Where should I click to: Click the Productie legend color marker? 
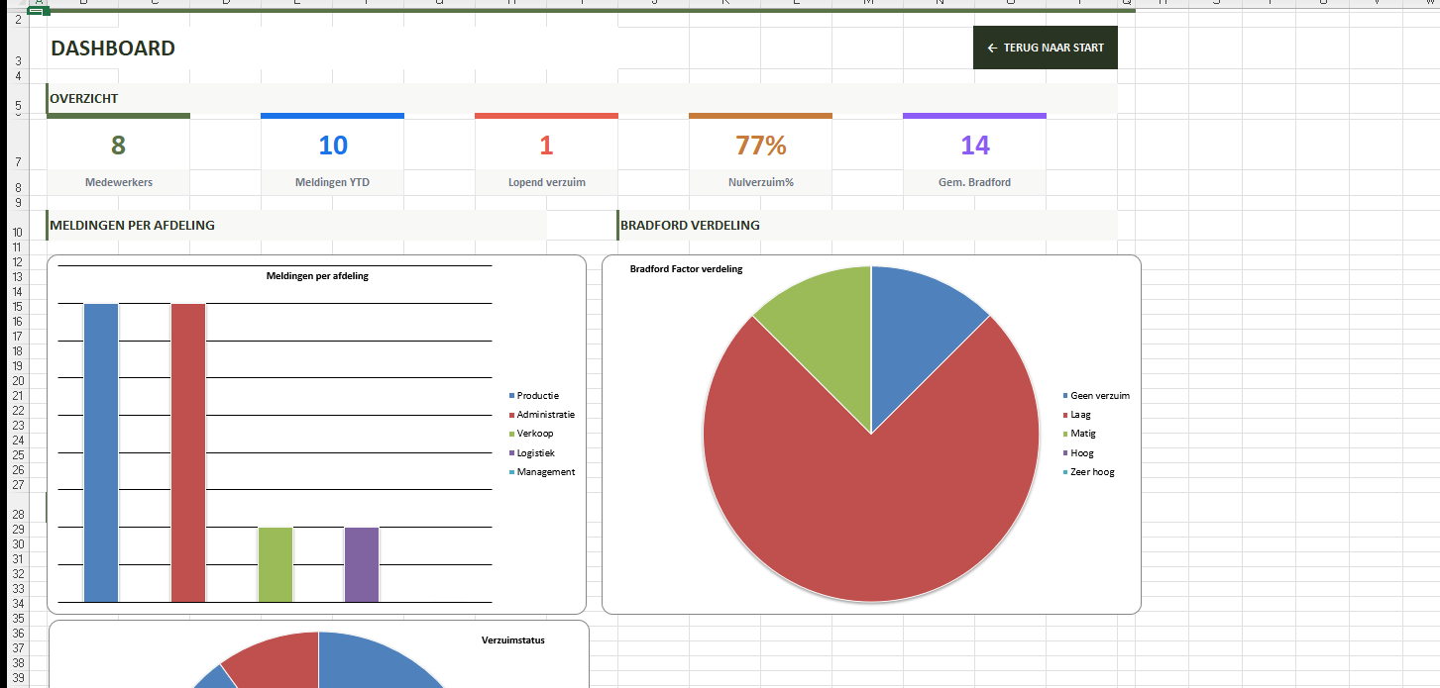point(511,396)
